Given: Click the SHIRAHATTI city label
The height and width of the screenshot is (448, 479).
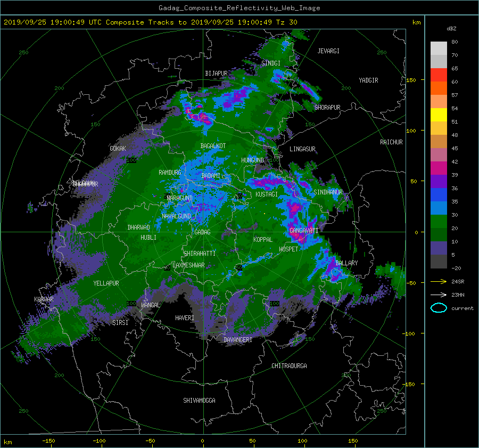Looking at the screenshot, I should (x=200, y=254).
